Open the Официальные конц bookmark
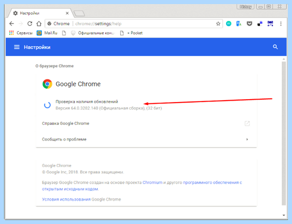 [x=92, y=33]
